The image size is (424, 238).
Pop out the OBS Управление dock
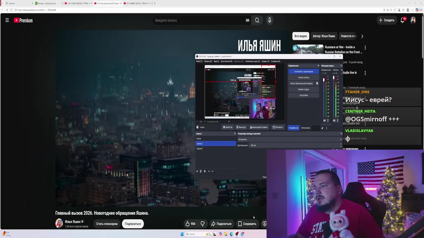[318, 66]
